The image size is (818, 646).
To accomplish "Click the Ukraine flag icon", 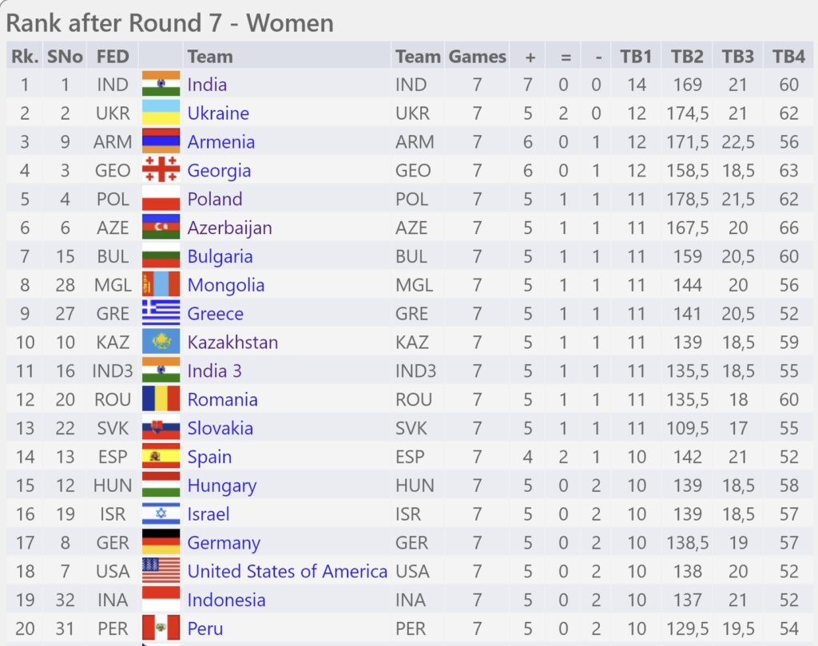I will point(161,113).
